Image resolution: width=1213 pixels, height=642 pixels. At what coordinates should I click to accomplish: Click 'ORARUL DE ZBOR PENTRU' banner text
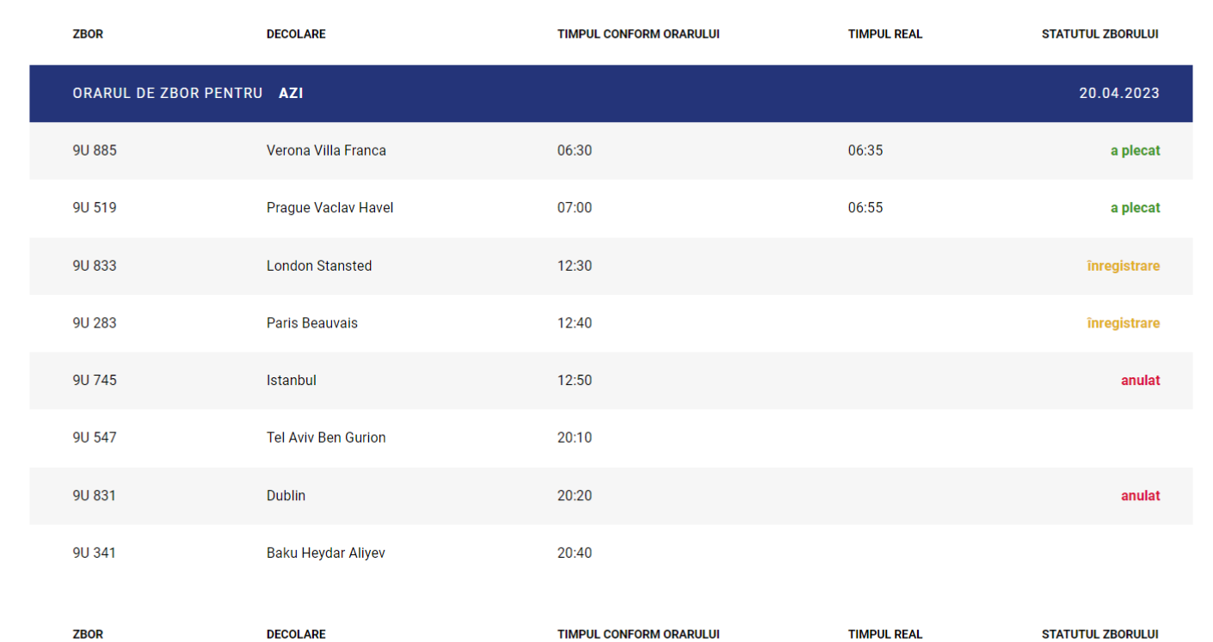pos(168,93)
